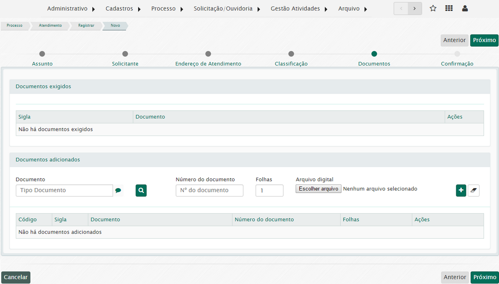Open the apps grid icon
The width and height of the screenshot is (499, 284).
(x=449, y=8)
